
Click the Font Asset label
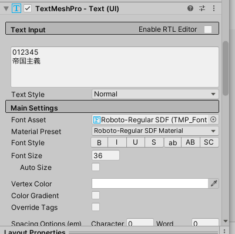click(28, 120)
